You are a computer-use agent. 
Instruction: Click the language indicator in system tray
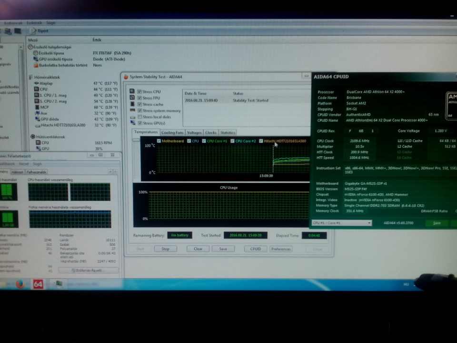[406, 284]
